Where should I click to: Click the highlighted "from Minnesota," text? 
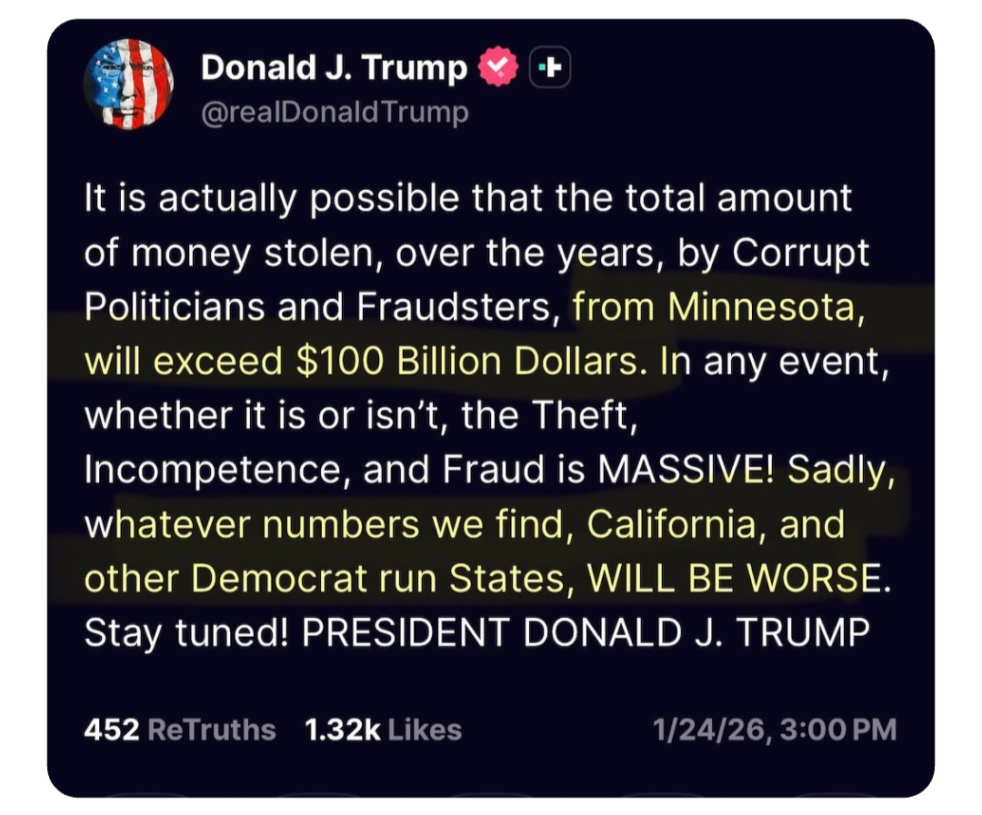(716, 307)
